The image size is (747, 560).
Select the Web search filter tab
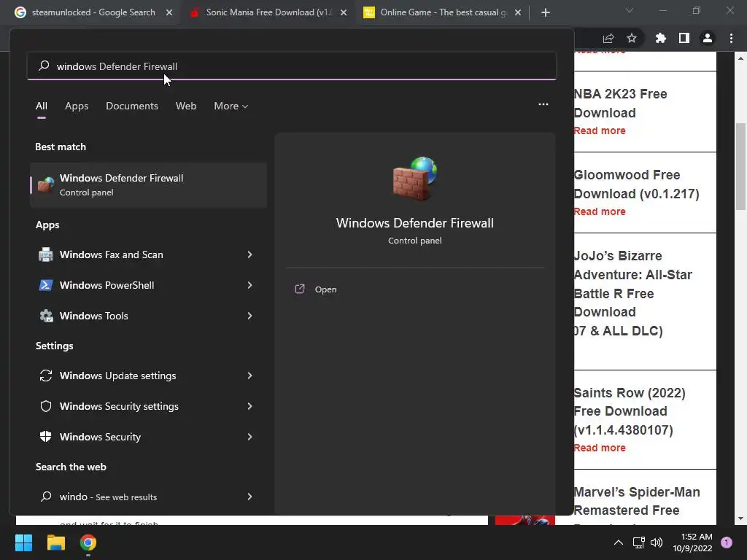tap(186, 106)
